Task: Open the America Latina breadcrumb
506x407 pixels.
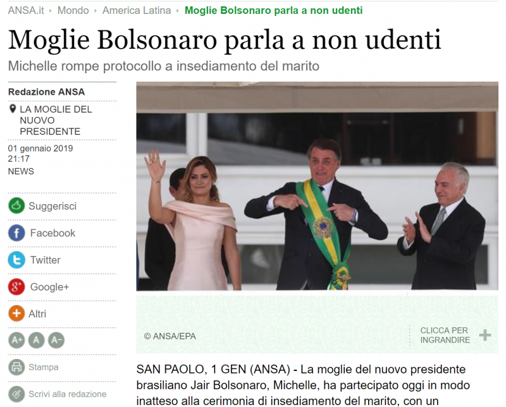Action: click(x=137, y=10)
